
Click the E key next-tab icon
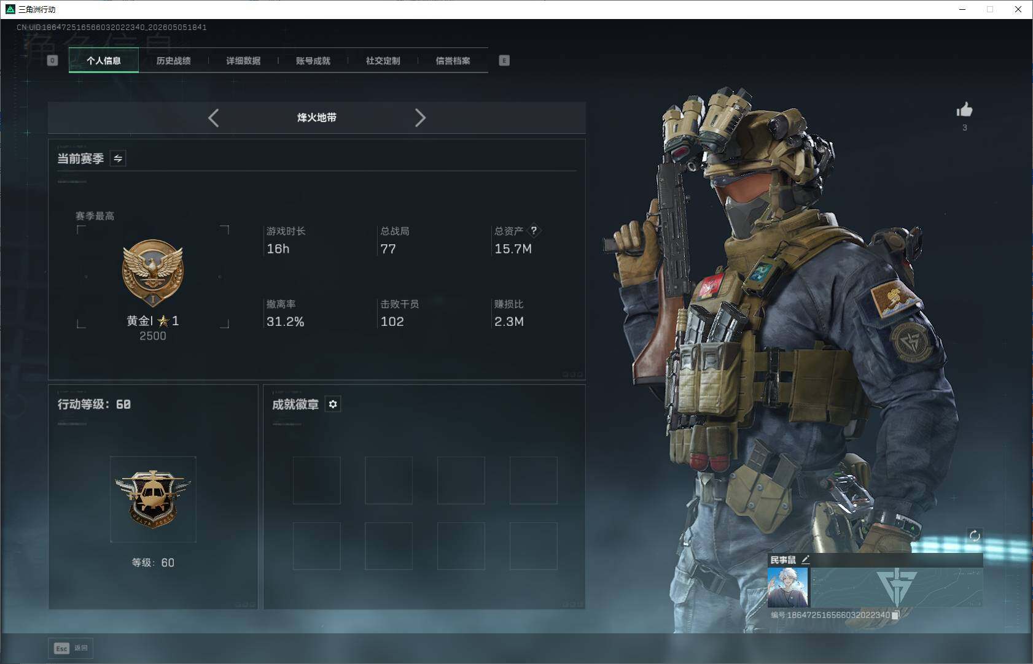tap(504, 60)
